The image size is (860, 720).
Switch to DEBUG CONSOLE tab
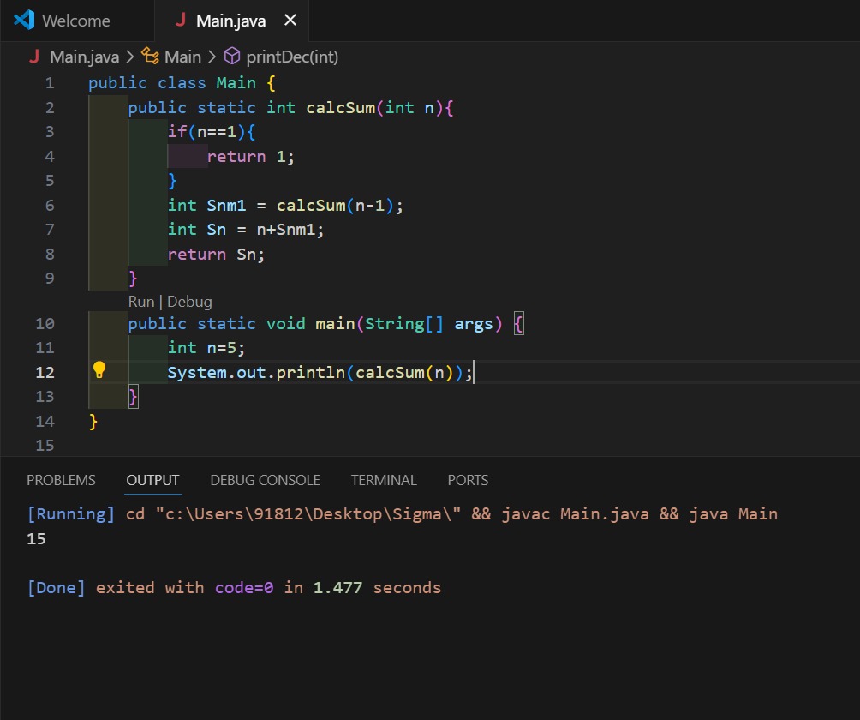click(265, 480)
